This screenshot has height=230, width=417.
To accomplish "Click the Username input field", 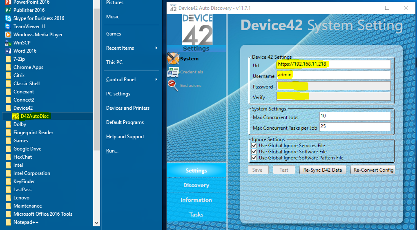I will tap(334, 75).
